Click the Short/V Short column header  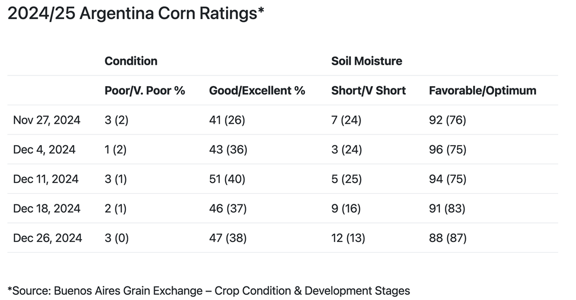[368, 91]
